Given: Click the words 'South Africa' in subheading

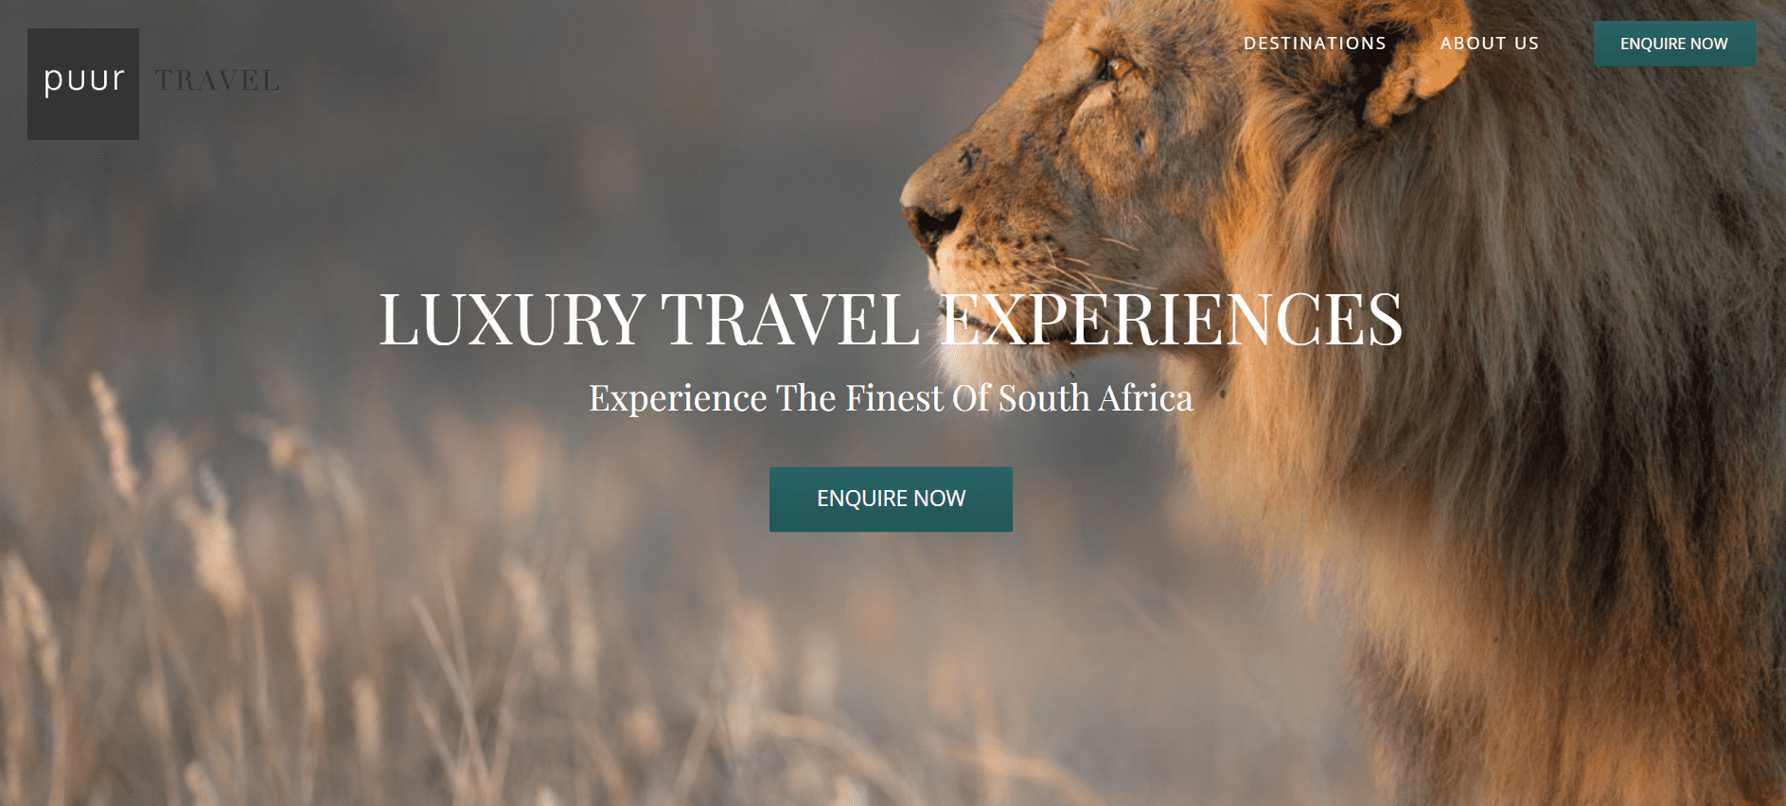Looking at the screenshot, I should tap(1095, 398).
